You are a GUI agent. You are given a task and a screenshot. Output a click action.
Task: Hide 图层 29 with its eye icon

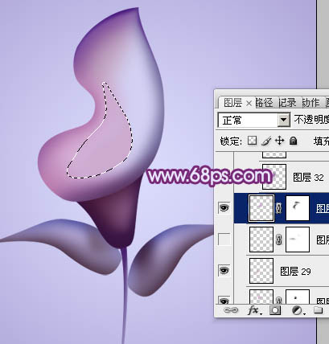[x=224, y=271]
